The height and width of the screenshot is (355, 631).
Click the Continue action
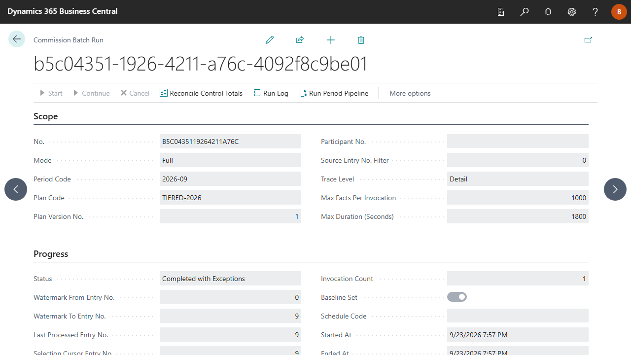coord(91,93)
